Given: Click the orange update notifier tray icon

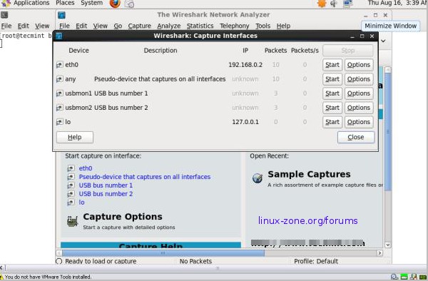Looking at the screenshot, I should [322, 4].
